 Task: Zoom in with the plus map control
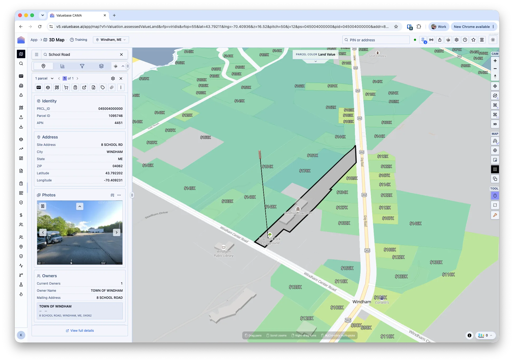pos(495,61)
